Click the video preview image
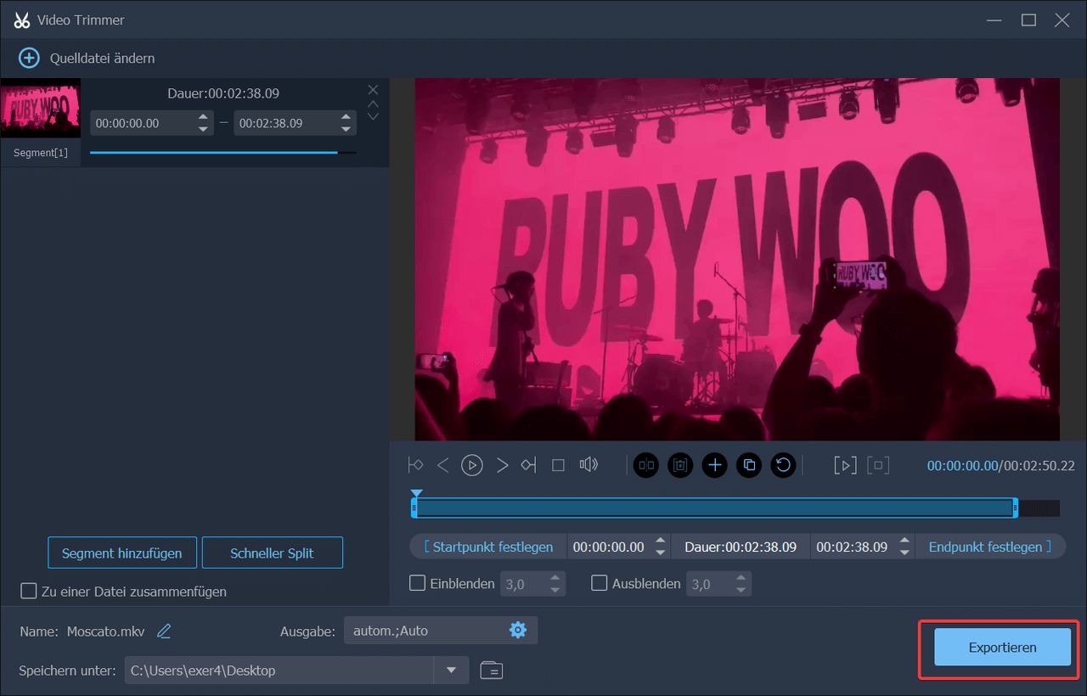The width and height of the screenshot is (1087, 696). tap(737, 260)
